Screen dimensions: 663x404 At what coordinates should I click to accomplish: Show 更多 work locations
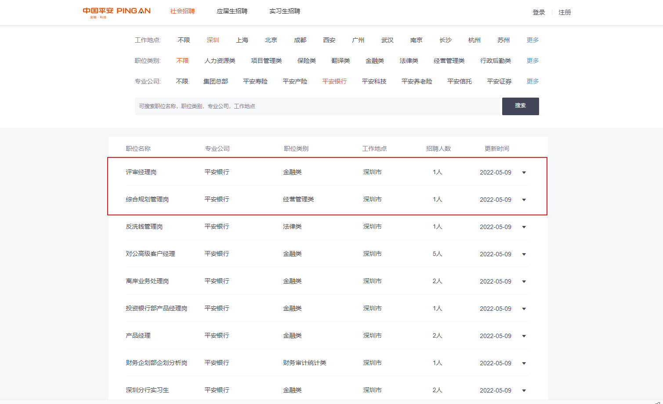click(533, 40)
